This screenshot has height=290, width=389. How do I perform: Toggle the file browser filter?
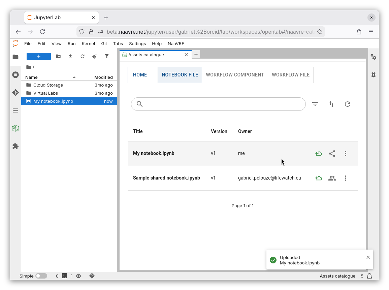(107, 57)
